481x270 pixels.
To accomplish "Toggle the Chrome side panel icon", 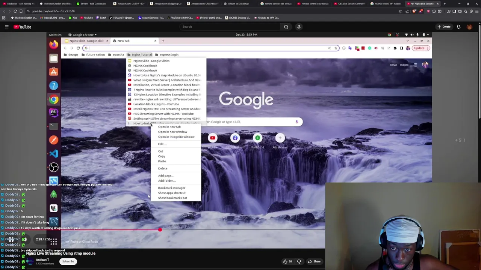I will coord(401,48).
